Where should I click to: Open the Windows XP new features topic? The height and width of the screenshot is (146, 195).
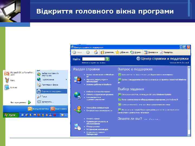tap(100, 76)
